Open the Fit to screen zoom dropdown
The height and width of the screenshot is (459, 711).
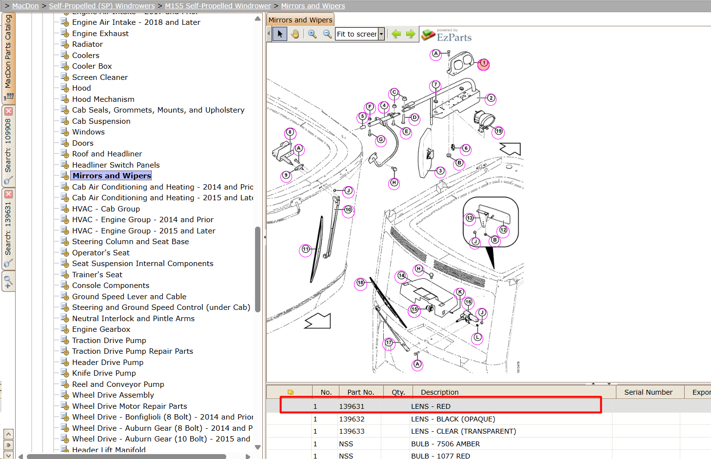(x=381, y=34)
